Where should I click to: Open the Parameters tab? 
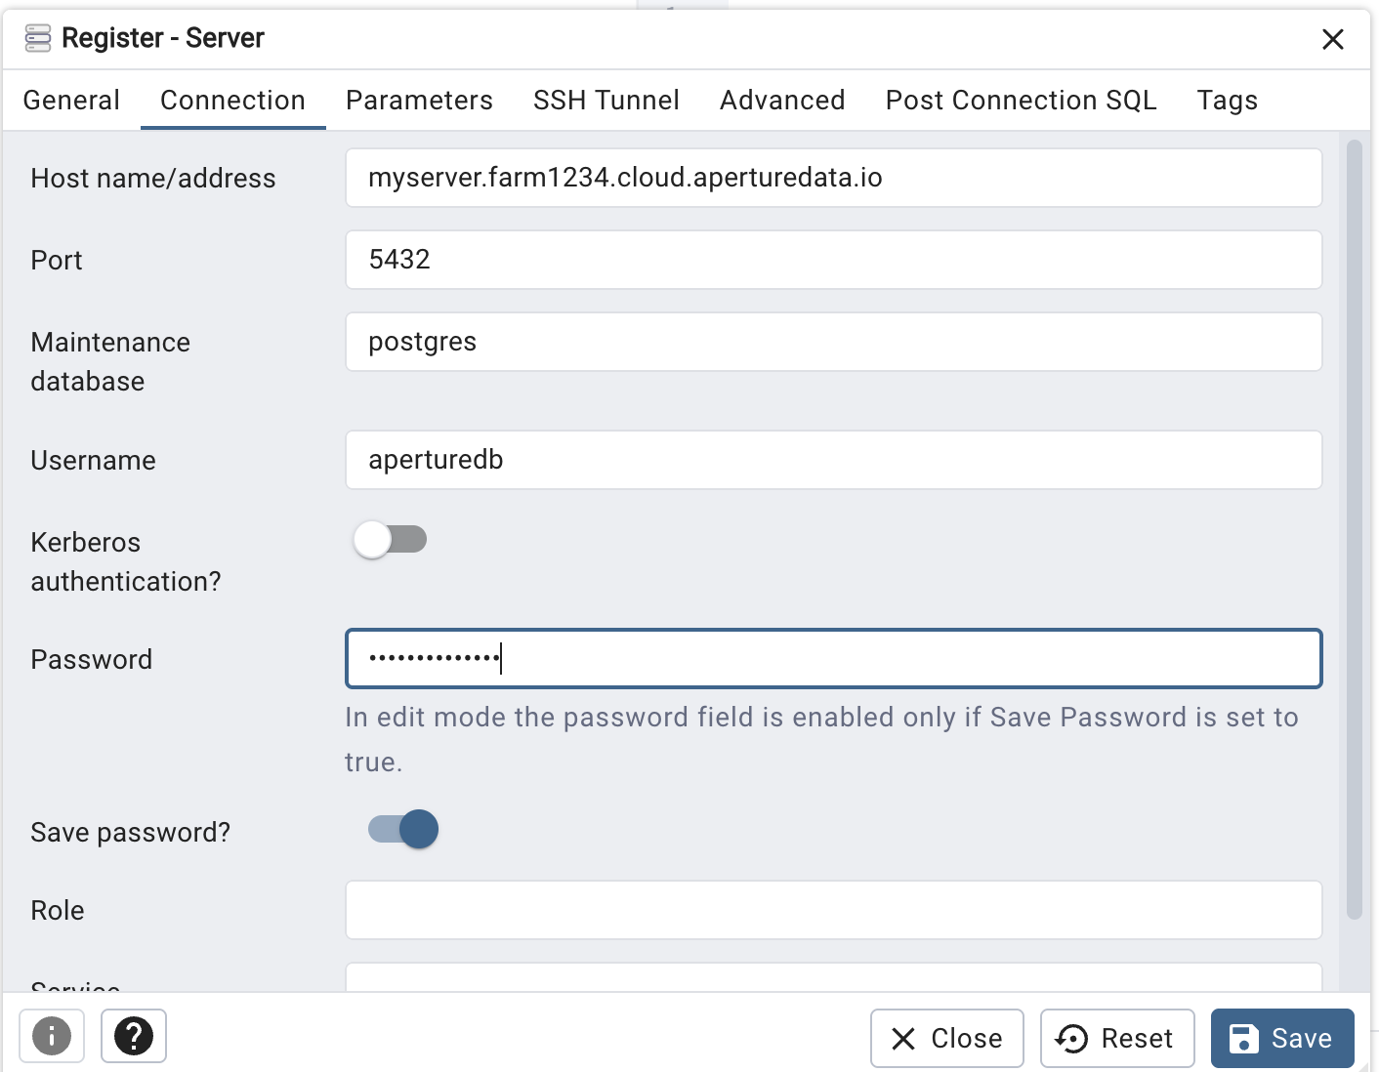pos(419,101)
